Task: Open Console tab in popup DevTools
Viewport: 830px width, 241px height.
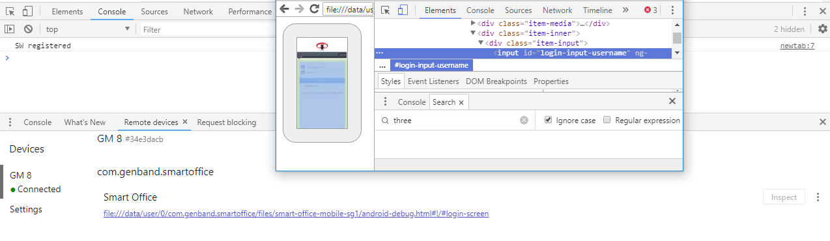Action: [x=480, y=10]
